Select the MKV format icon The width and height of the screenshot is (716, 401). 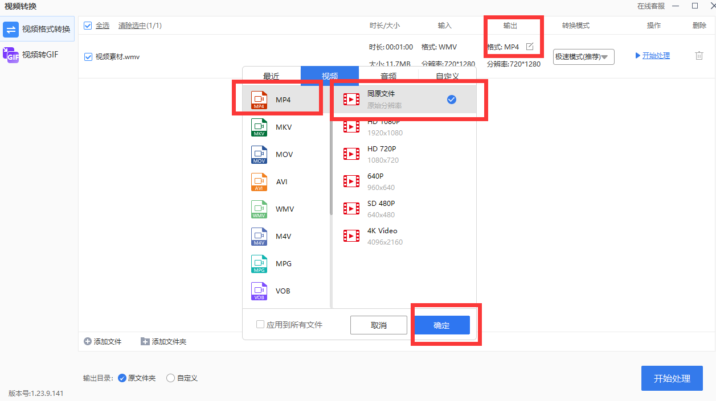[x=259, y=127]
